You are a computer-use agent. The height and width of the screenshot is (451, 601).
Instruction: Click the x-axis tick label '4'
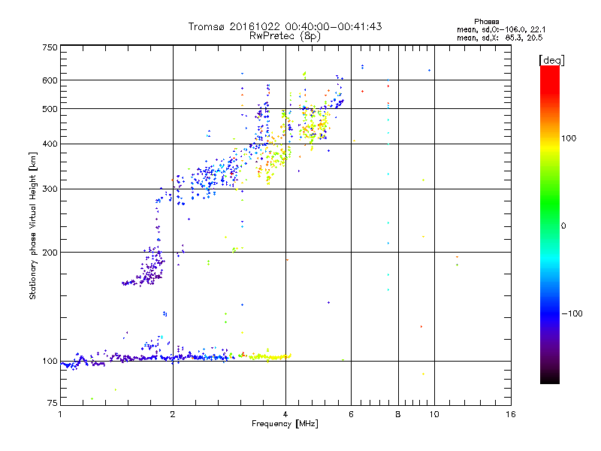285,414
